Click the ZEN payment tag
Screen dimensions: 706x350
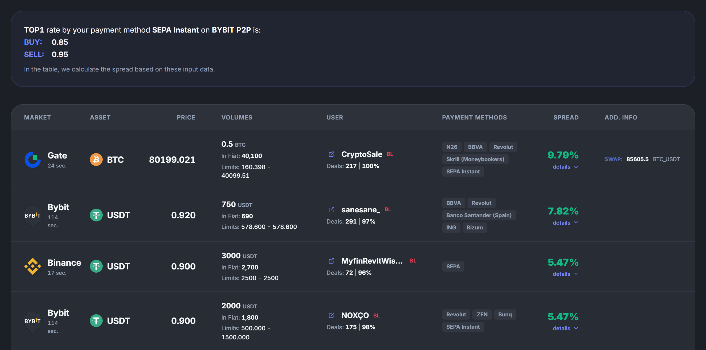point(482,315)
